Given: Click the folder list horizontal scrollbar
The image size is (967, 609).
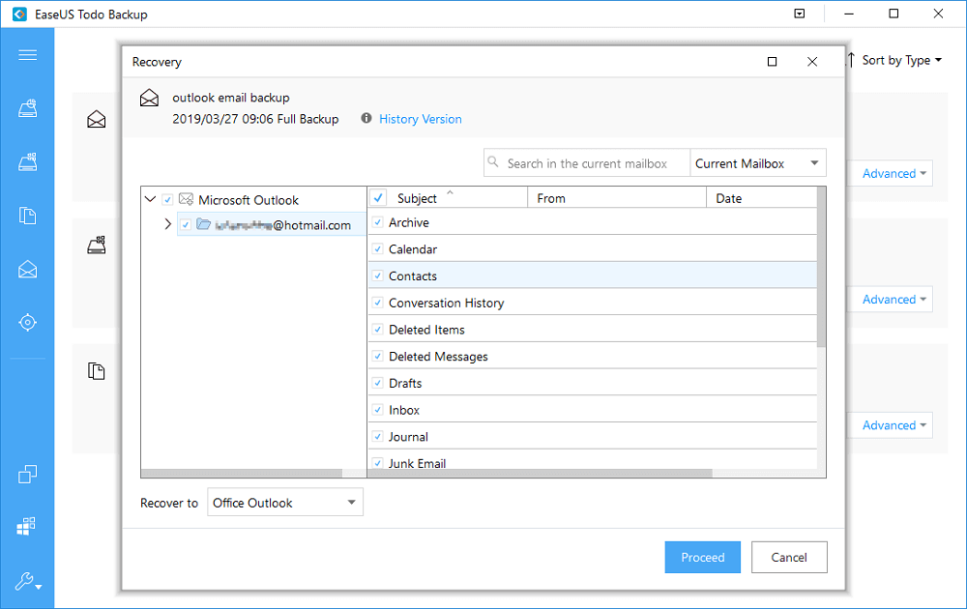Looking at the screenshot, I should (541, 474).
